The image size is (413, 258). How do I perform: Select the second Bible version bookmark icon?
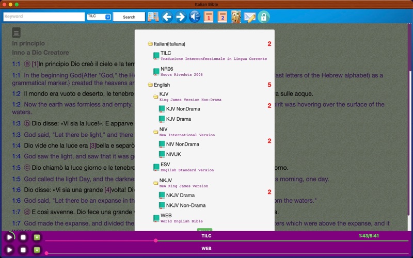[223, 17]
